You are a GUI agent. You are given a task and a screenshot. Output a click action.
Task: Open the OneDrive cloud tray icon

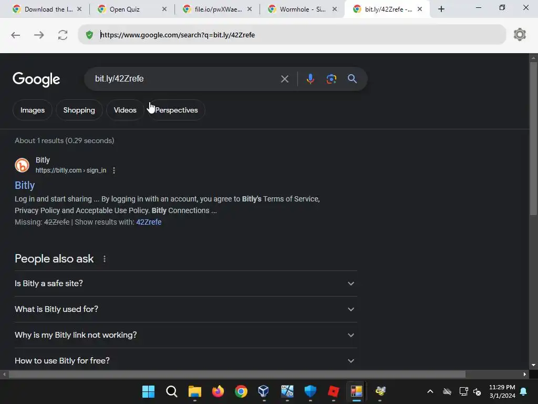click(447, 391)
